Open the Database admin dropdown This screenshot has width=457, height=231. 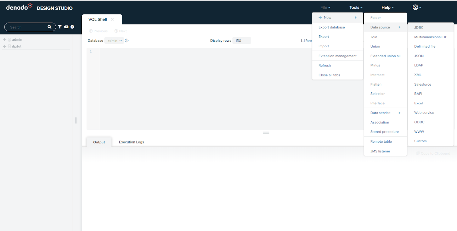(x=114, y=40)
